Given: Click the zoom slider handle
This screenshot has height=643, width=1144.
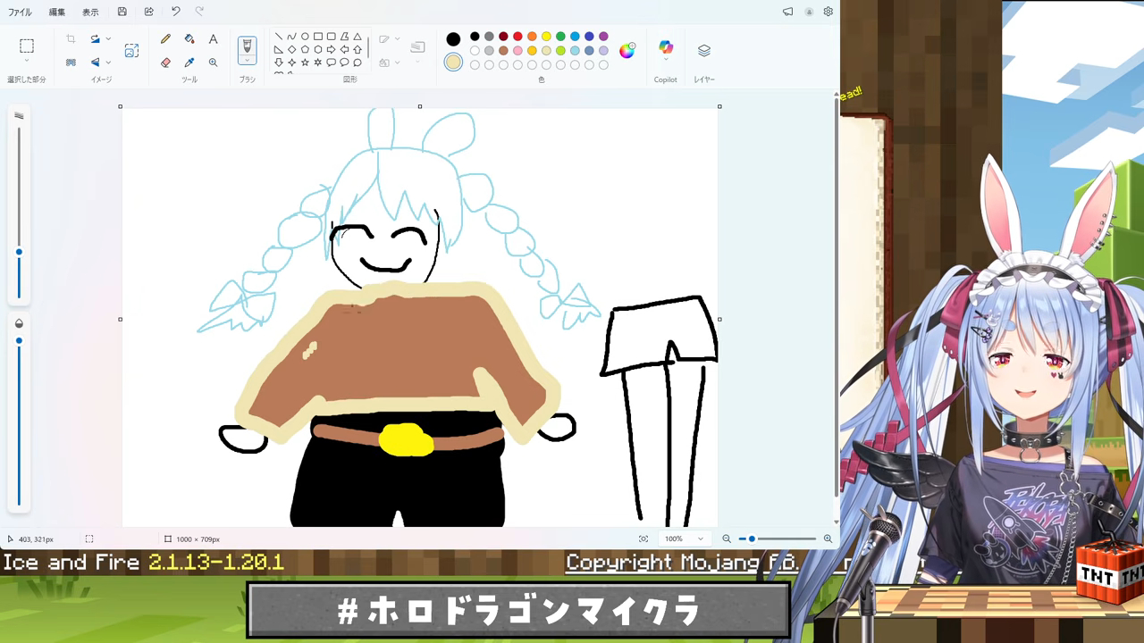Looking at the screenshot, I should (752, 539).
